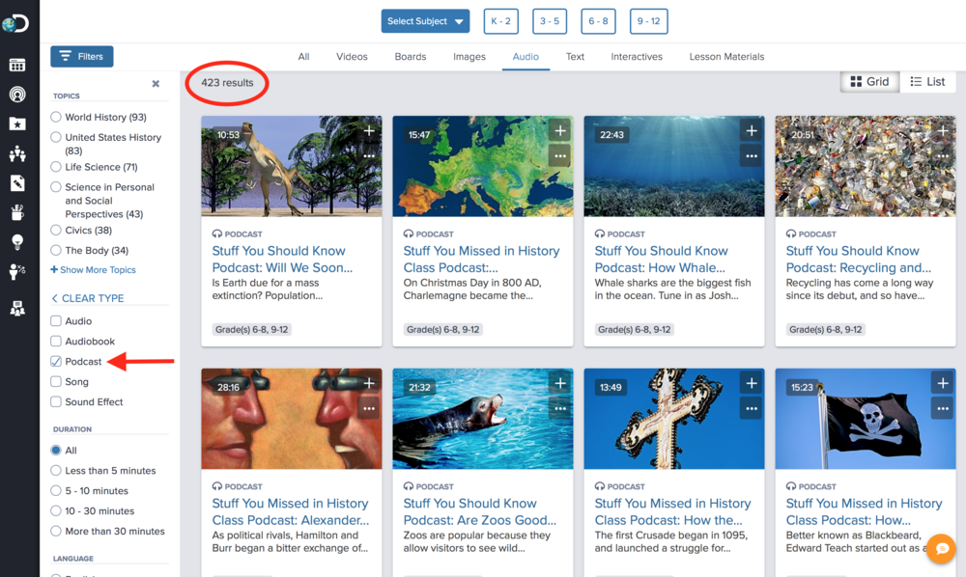Switch to the Boards tab
The height and width of the screenshot is (577, 966).
pos(411,57)
